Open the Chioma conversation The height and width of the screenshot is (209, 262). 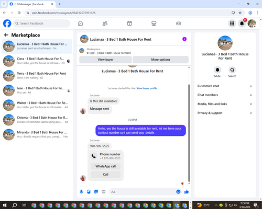click(x=37, y=120)
